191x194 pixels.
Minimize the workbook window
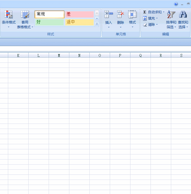tap(182, 4)
